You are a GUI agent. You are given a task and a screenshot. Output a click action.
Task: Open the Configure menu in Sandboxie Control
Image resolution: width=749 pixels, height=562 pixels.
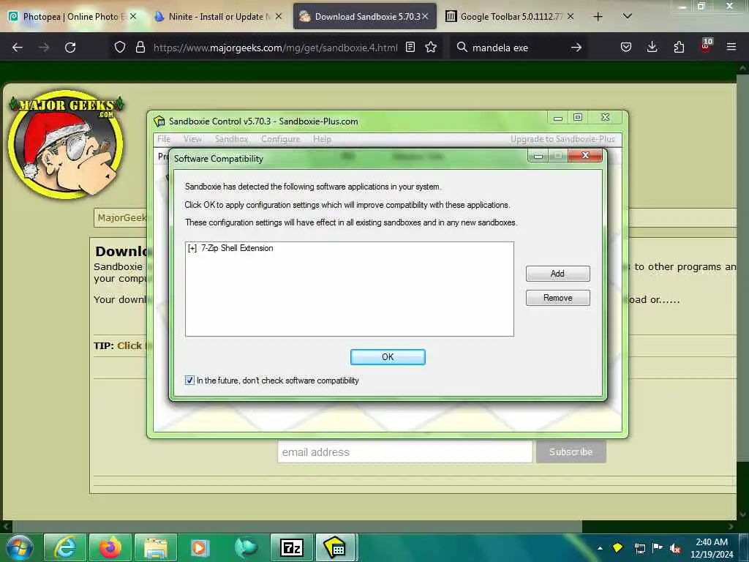(x=280, y=139)
